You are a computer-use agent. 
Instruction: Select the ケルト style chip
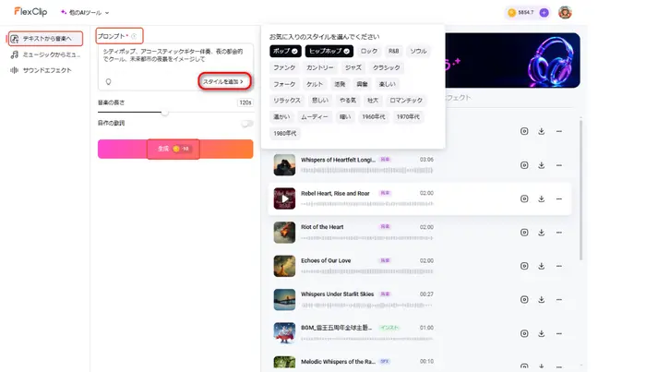pos(315,84)
